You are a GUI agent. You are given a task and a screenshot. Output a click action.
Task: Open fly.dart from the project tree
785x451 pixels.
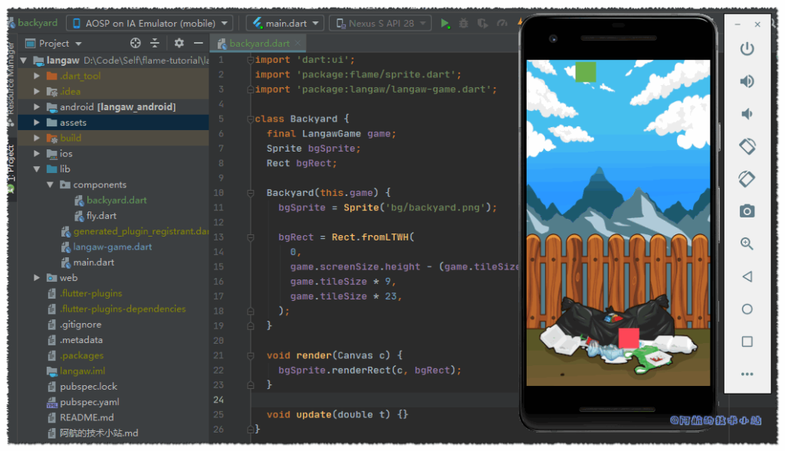pos(100,216)
